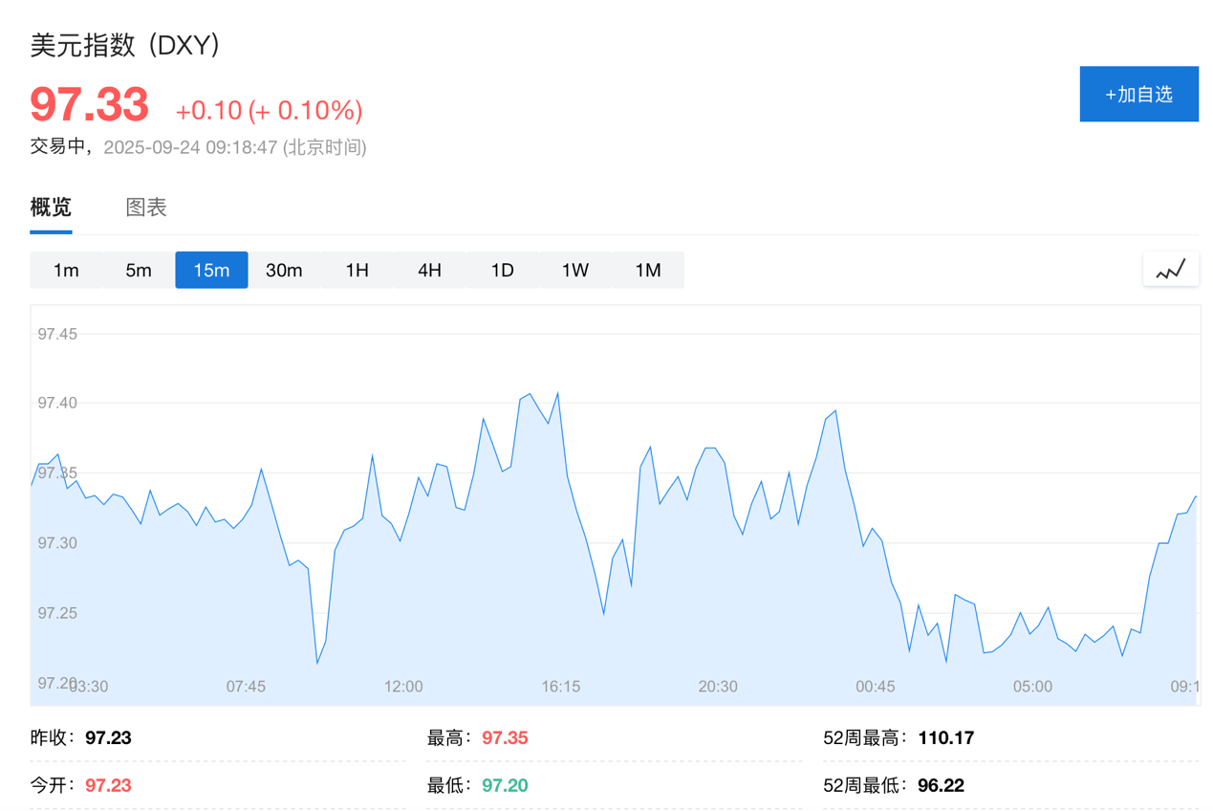Select the 1W weekly view
The width and height of the screenshot is (1213, 811).
574,270
